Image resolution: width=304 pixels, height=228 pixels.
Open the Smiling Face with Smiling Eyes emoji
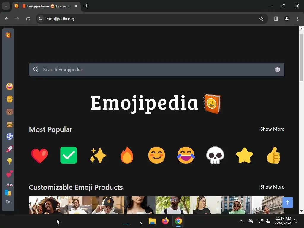157,155
